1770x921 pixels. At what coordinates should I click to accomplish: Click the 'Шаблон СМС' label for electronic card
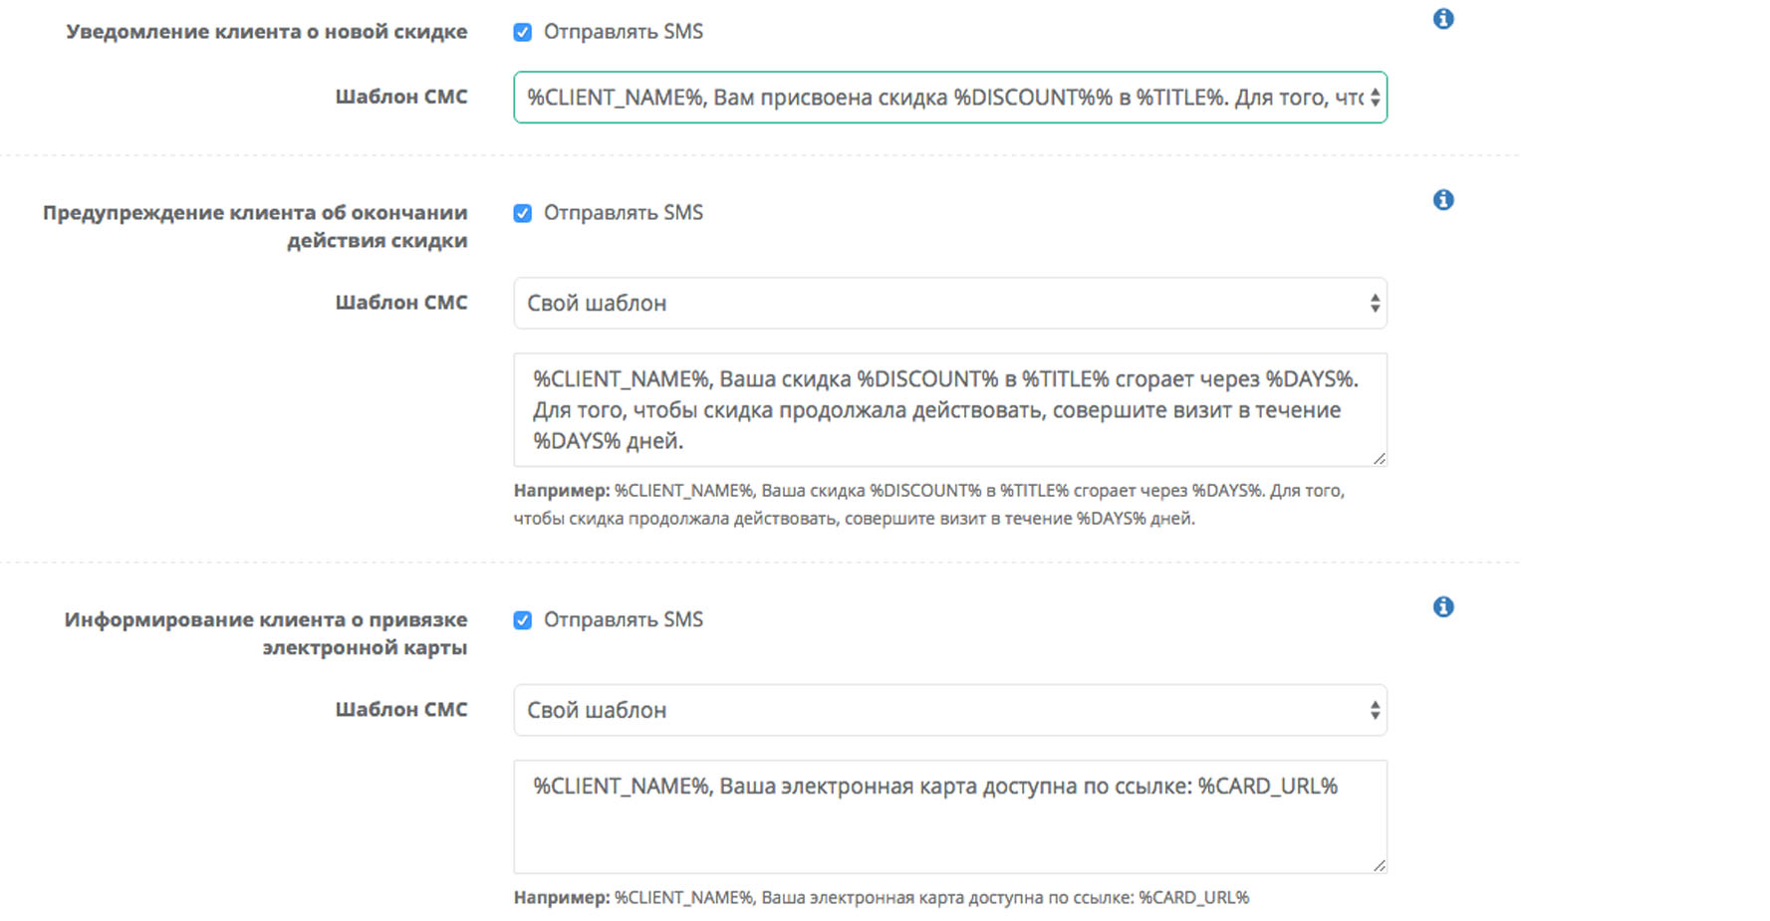401,710
